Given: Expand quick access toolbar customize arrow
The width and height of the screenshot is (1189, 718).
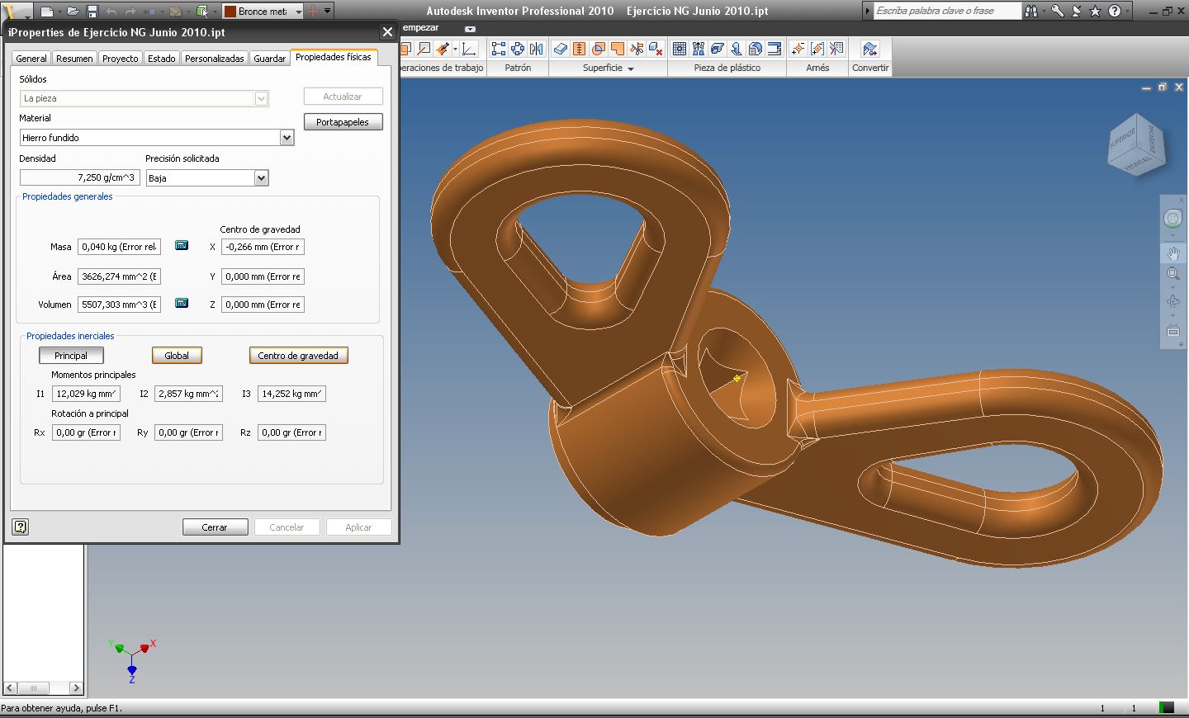Looking at the screenshot, I should coord(328,12).
